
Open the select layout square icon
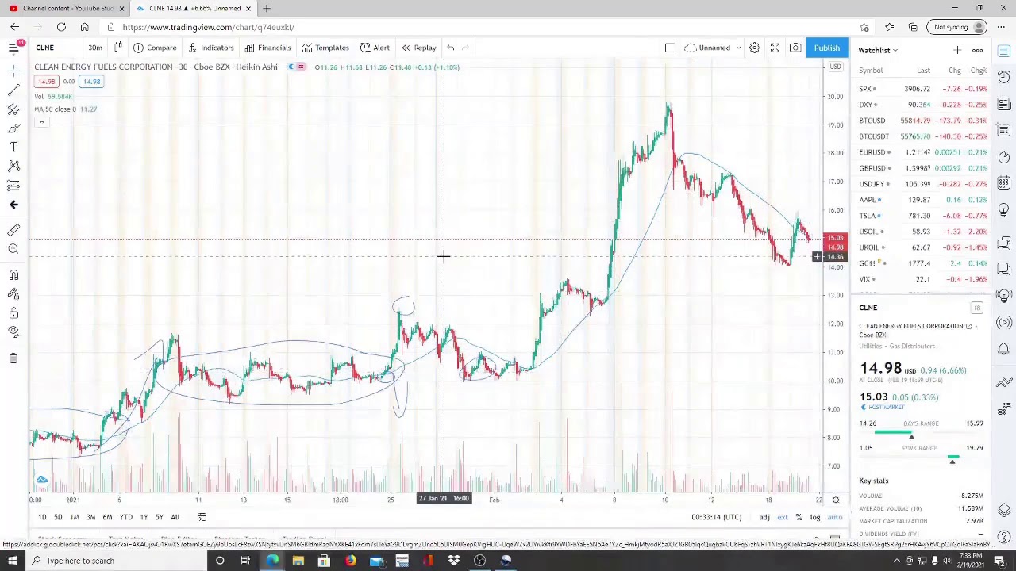click(670, 48)
